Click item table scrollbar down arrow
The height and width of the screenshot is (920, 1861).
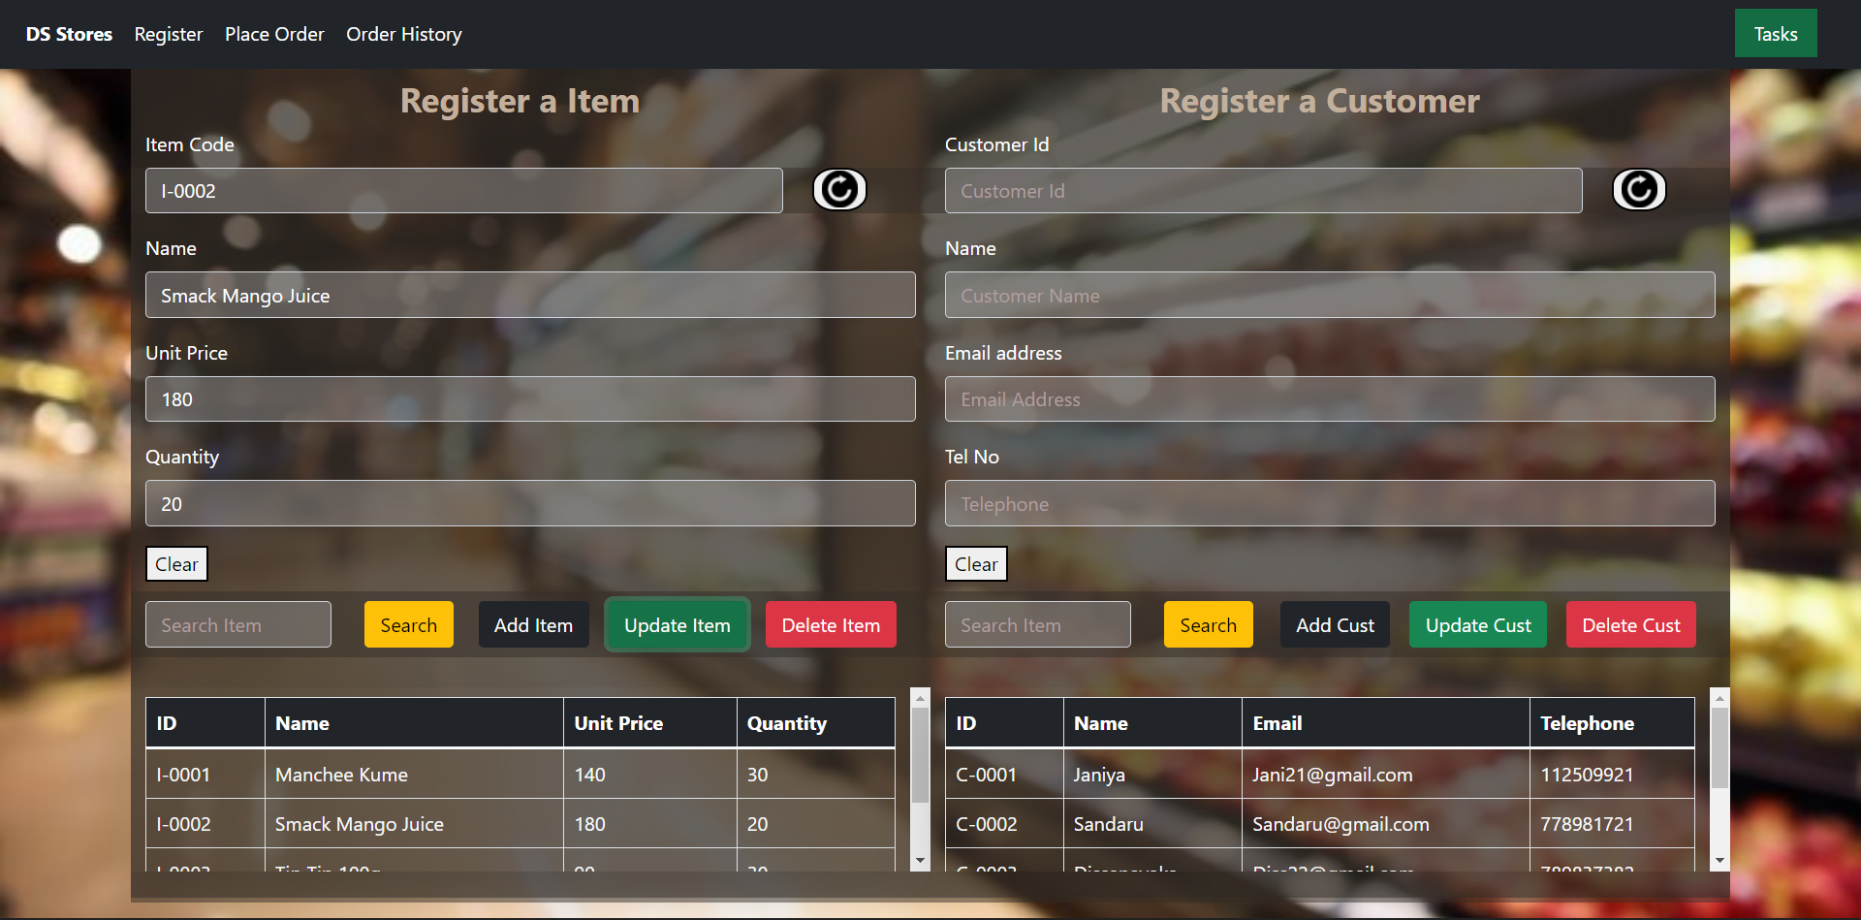click(921, 861)
